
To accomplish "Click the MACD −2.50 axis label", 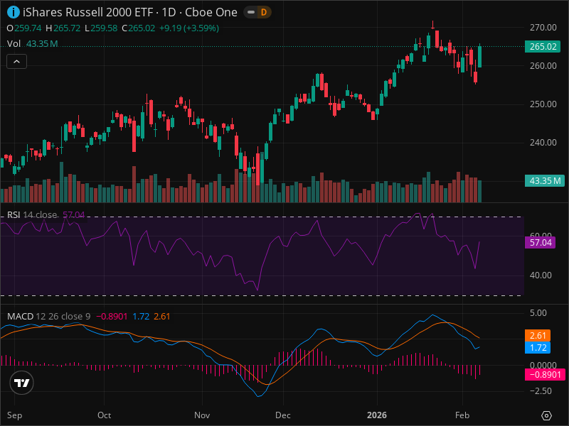I will click(541, 391).
